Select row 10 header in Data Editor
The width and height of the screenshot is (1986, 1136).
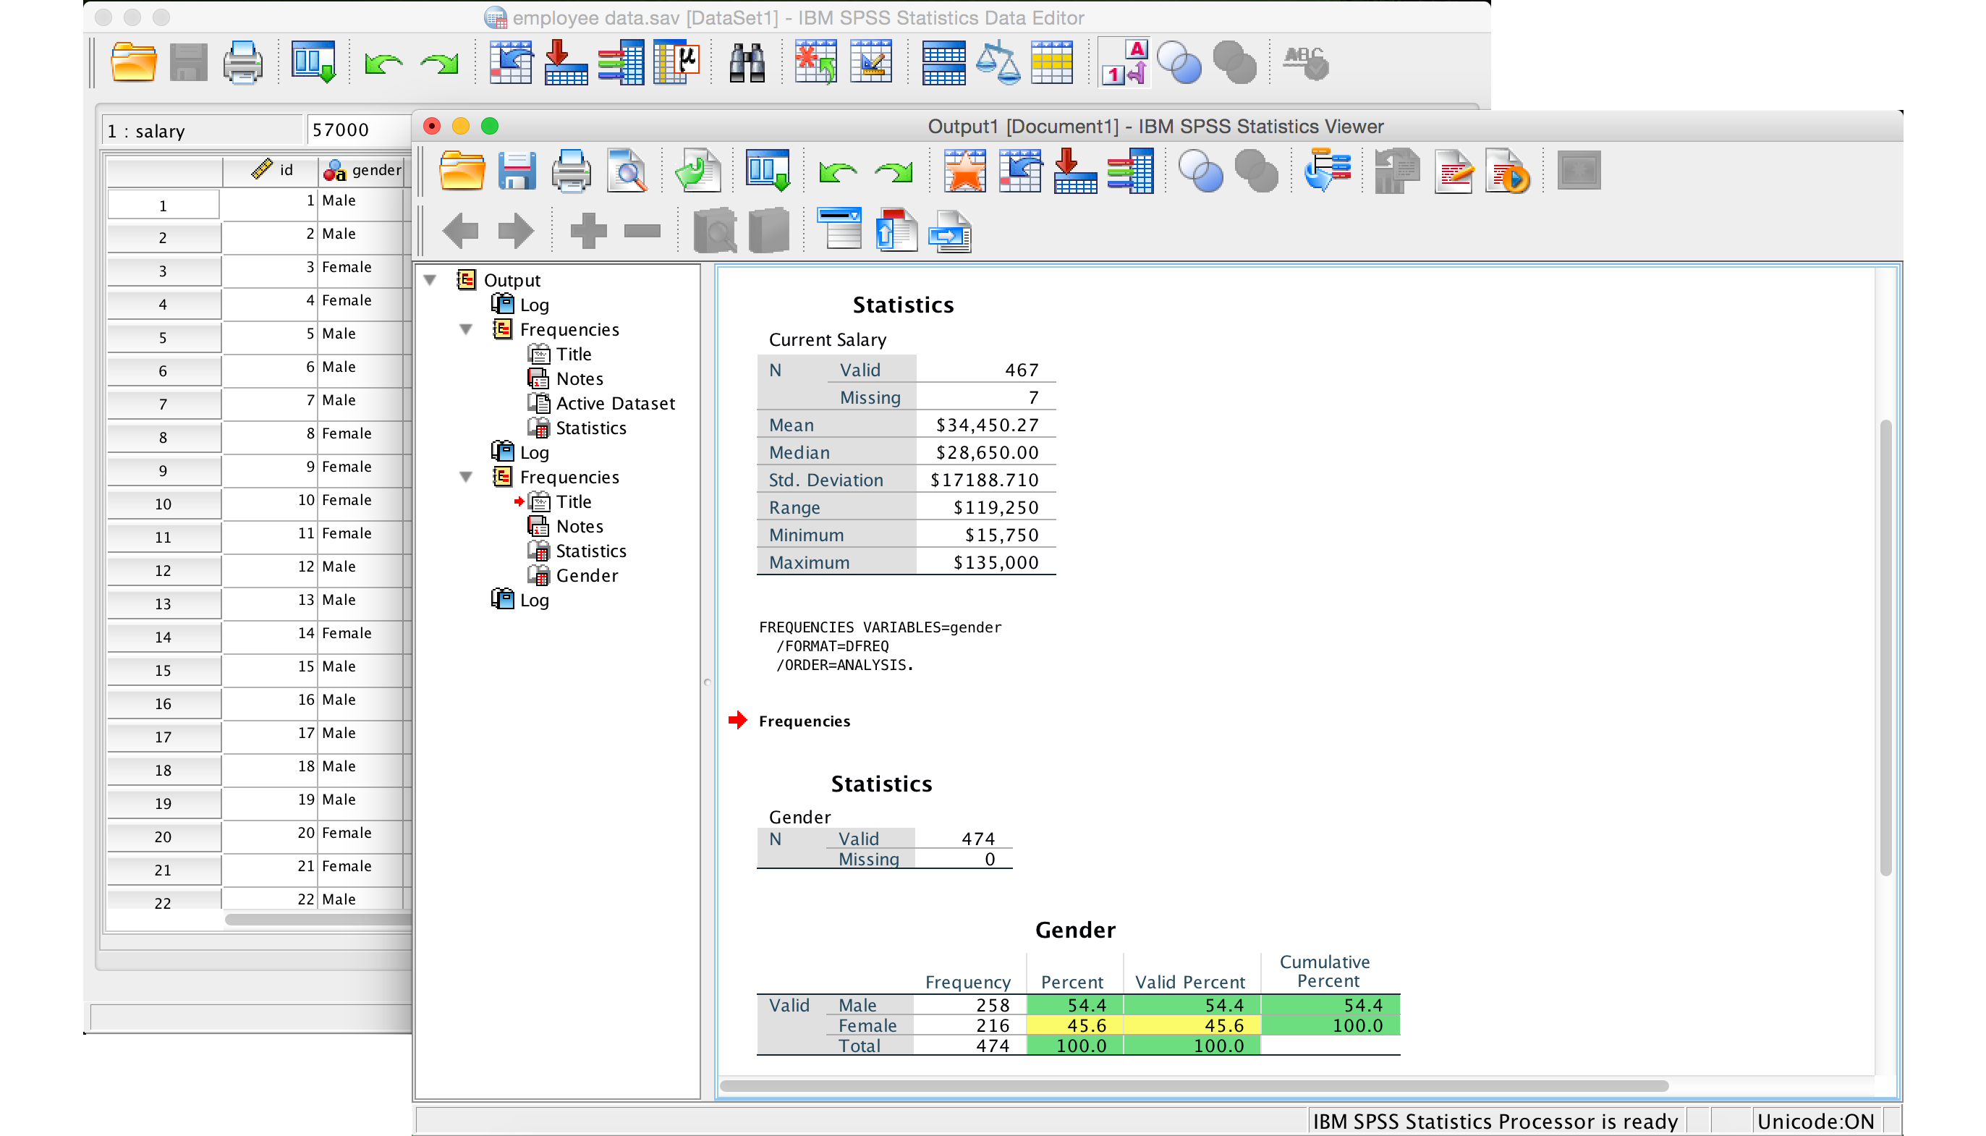[x=163, y=504]
